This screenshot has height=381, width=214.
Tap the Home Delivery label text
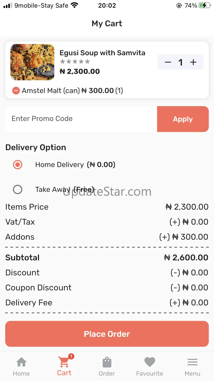60,165
